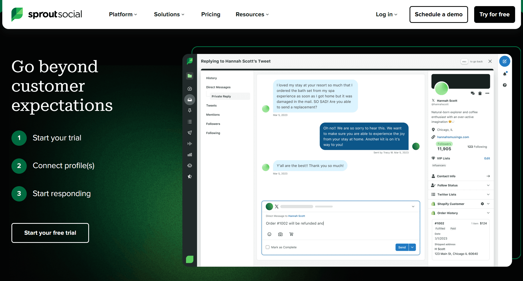Click the Schedule a demo button
The image size is (523, 281).
(x=439, y=14)
